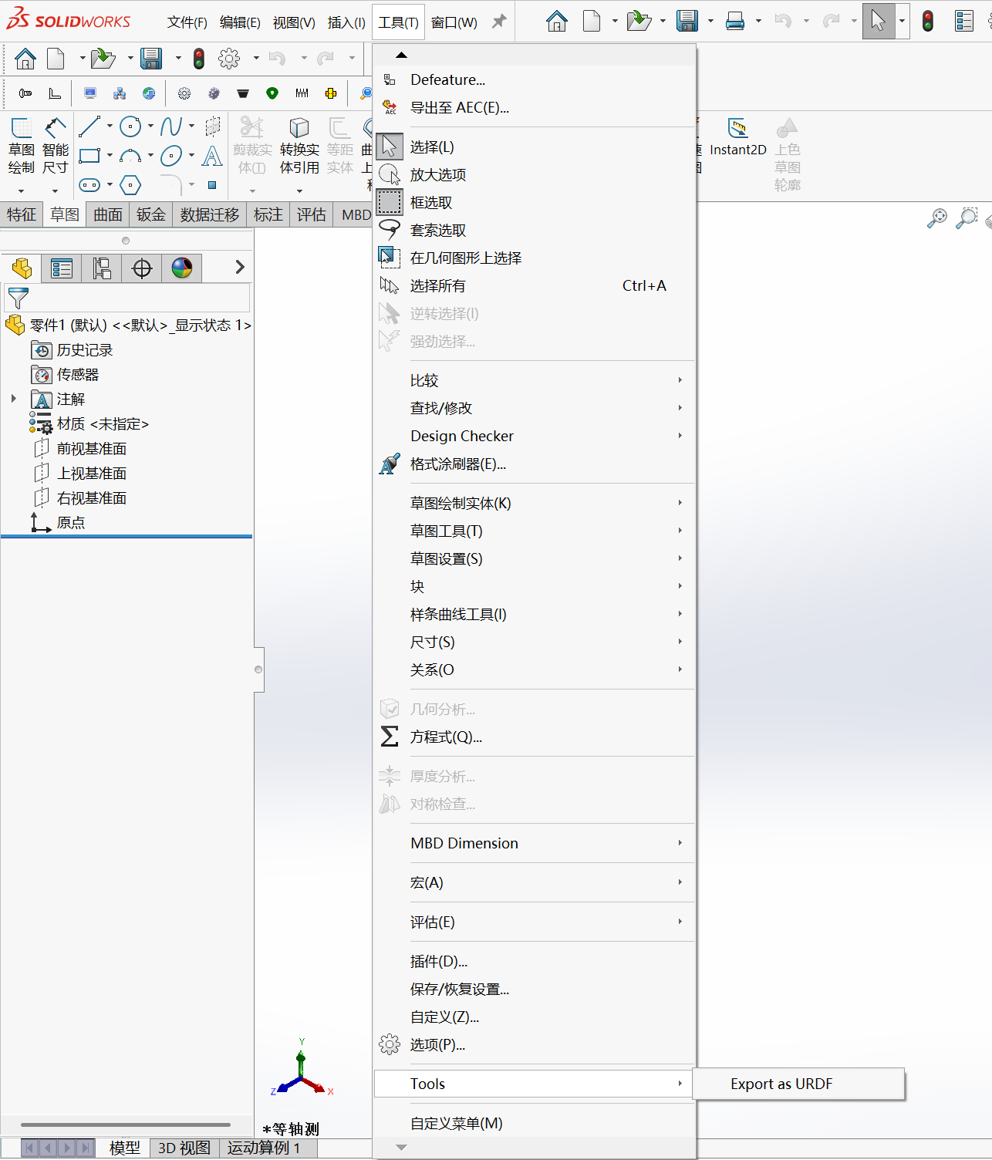Open the DisplayManager color ball tab
The image size is (992, 1160).
(x=182, y=268)
